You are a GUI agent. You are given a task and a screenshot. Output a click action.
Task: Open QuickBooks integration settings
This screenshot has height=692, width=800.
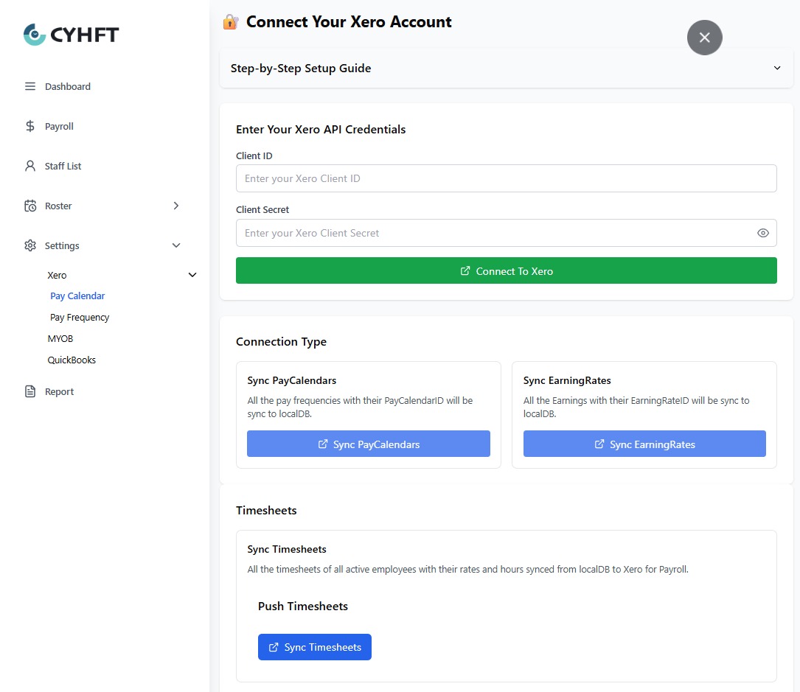[72, 360]
